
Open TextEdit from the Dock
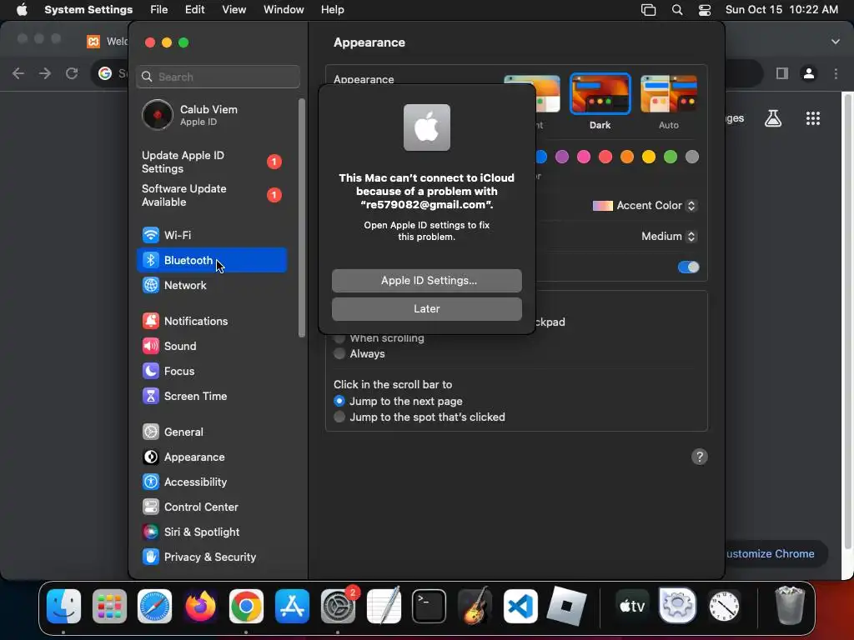[x=384, y=607]
